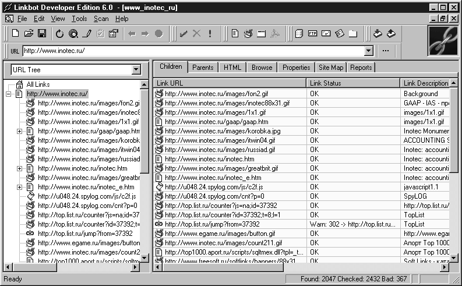Expand the inotec_e.htm tree node

[19, 188]
